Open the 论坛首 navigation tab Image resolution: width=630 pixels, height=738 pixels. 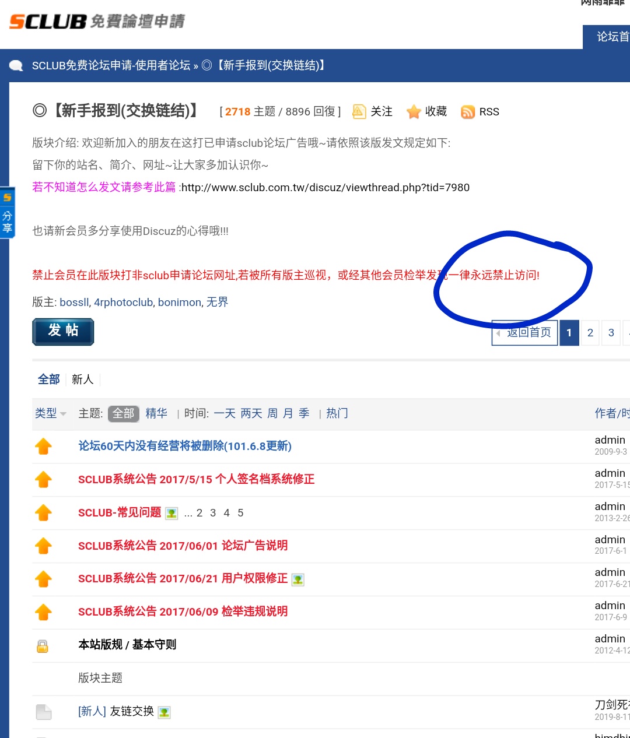tap(607, 37)
